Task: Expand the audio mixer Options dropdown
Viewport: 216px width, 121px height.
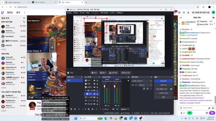Action: [x=125, y=109]
